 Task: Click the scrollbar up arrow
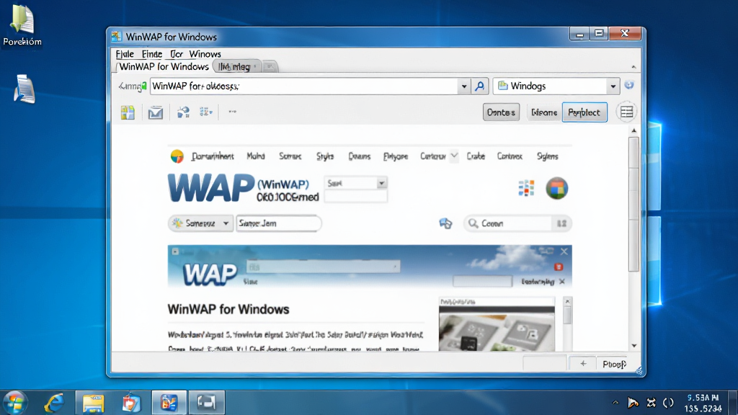(634, 130)
